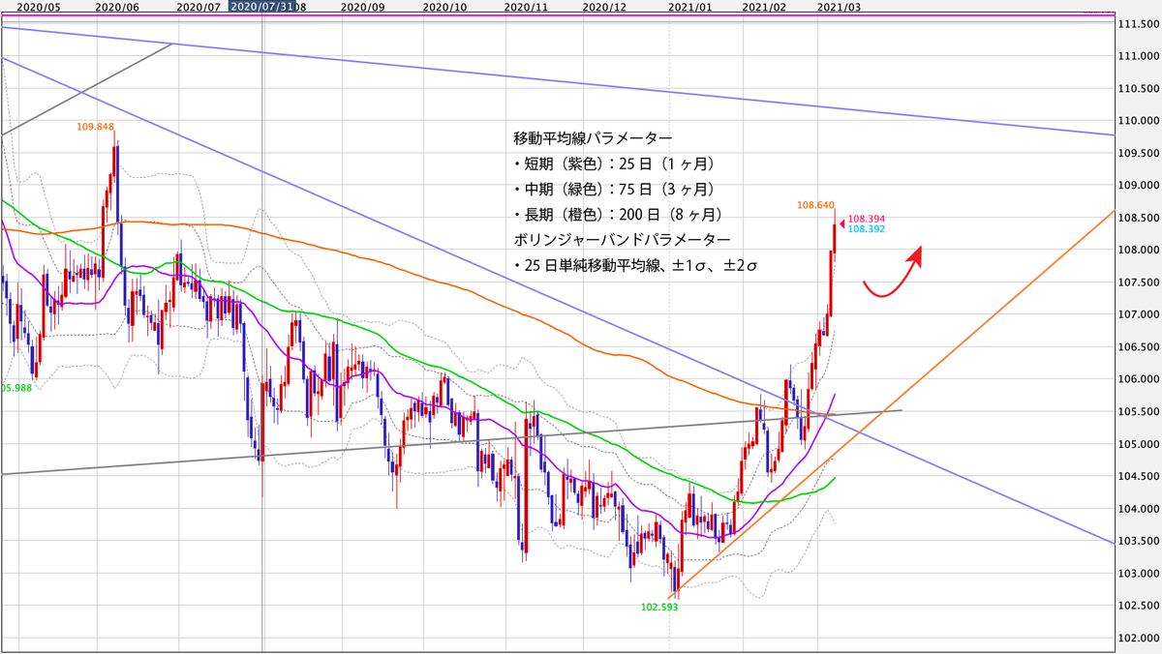The width and height of the screenshot is (1162, 654).
Task: Click the 2020/06 date axis label
Action: tap(117, 6)
